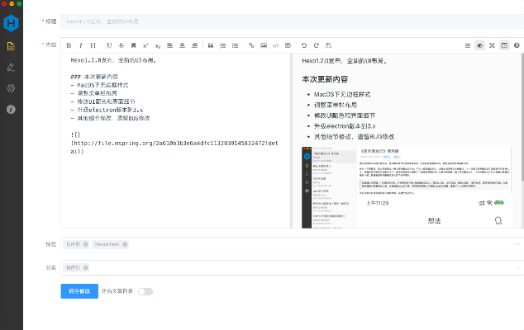Open the article list in sidebar

(x=11, y=46)
